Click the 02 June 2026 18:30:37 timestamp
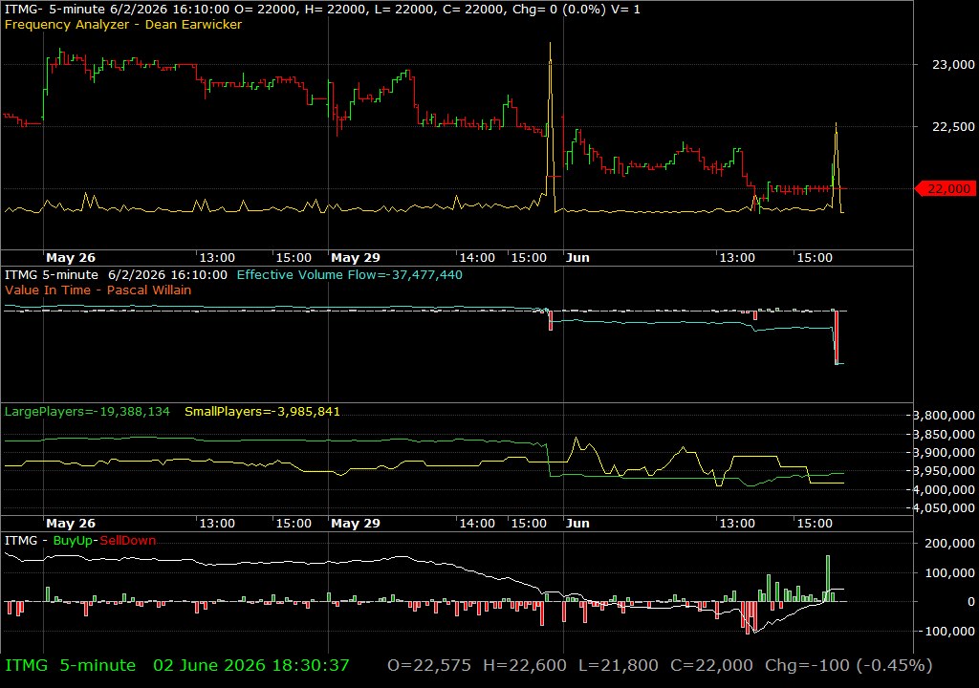979x688 pixels. [251, 665]
